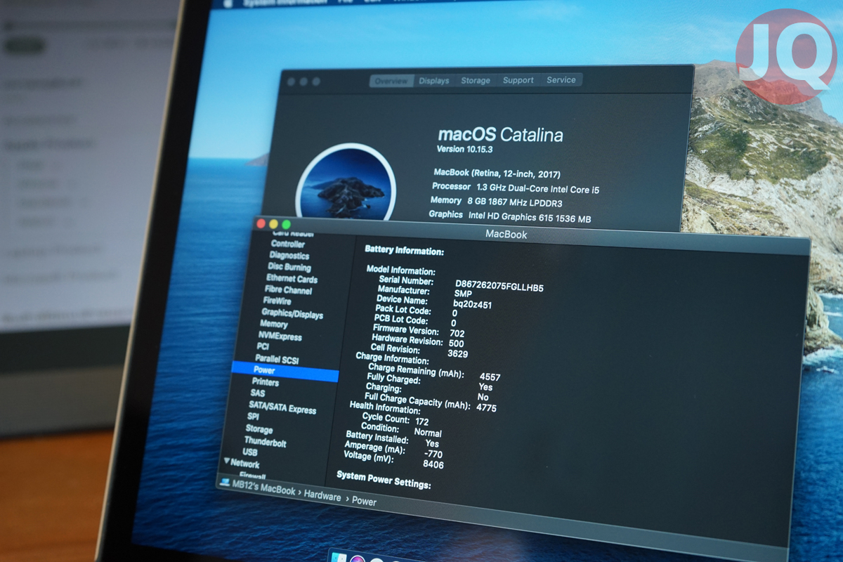Viewport: 843px width, 562px height.
Task: Click the "MacBook" window title bar text
Action: click(507, 235)
